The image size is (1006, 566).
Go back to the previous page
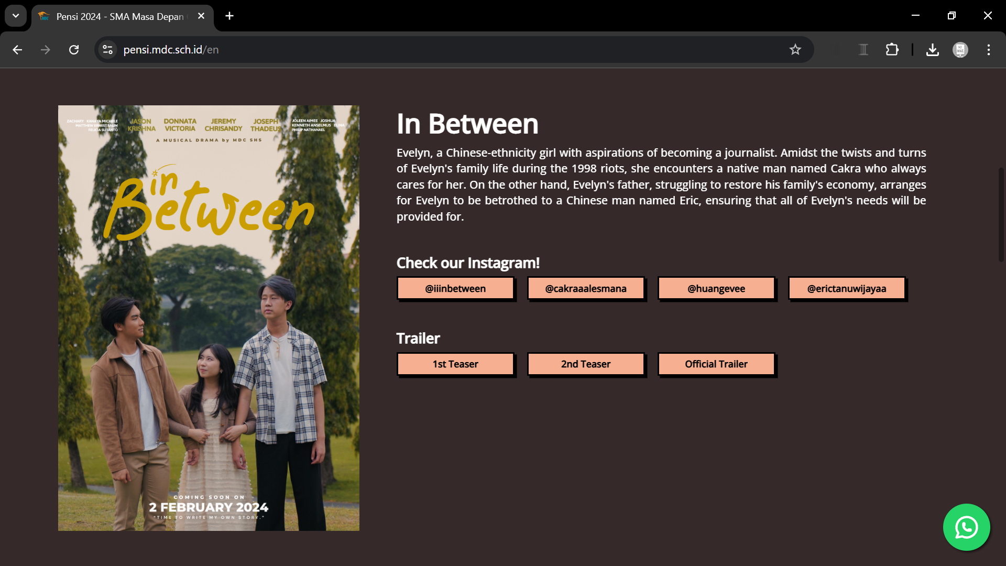17,50
